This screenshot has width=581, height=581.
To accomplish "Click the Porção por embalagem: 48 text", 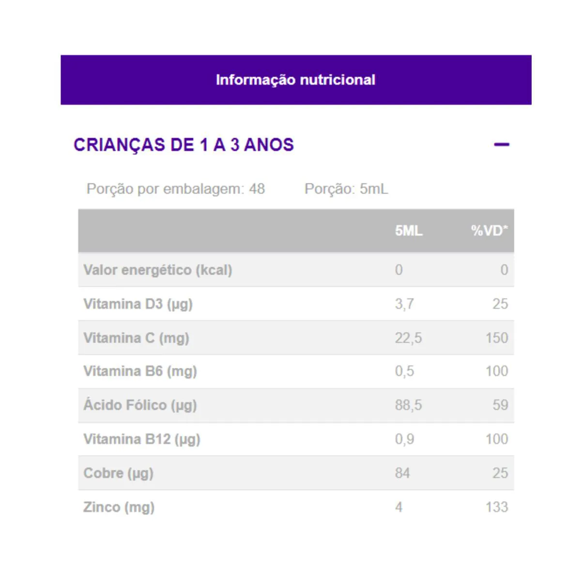I will [x=176, y=189].
